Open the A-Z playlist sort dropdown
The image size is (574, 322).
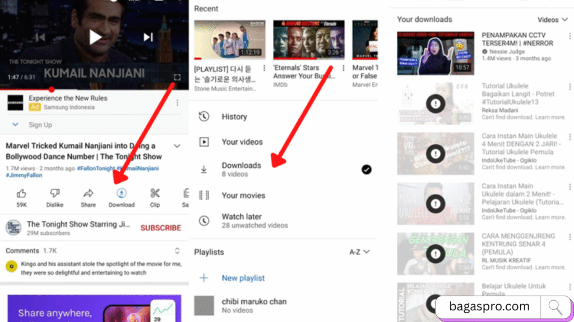360,252
